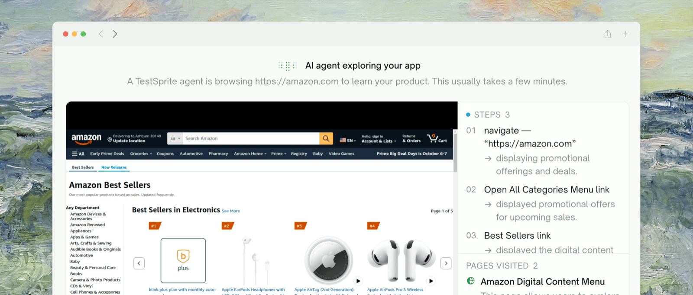Screen dimensions: 693x295
Task: Select Audible Books & Originals department
Action: point(95,249)
